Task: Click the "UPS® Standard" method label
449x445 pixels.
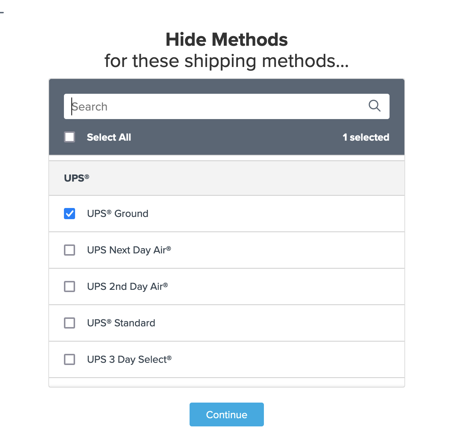Action: [121, 323]
